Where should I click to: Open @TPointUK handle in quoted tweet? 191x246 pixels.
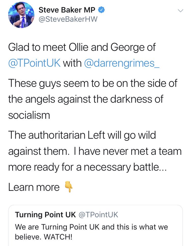(x=98, y=215)
